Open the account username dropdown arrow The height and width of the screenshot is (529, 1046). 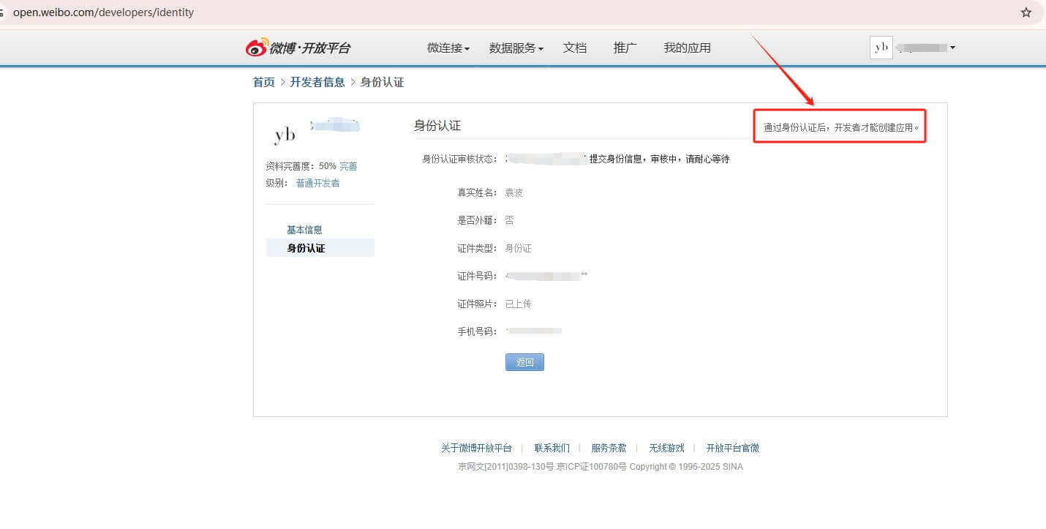click(952, 48)
